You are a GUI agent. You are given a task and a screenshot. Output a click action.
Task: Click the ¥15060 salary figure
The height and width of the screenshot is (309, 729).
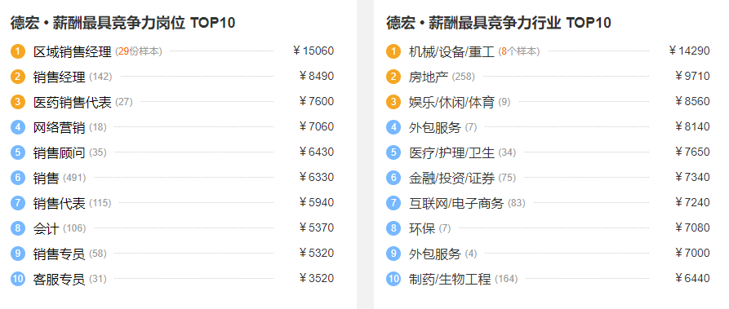(313, 51)
